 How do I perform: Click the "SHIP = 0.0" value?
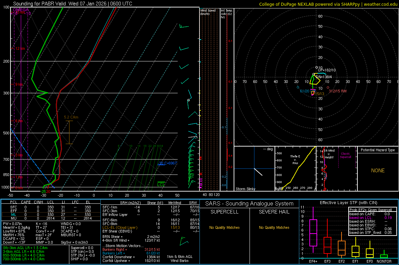pos(79,259)
